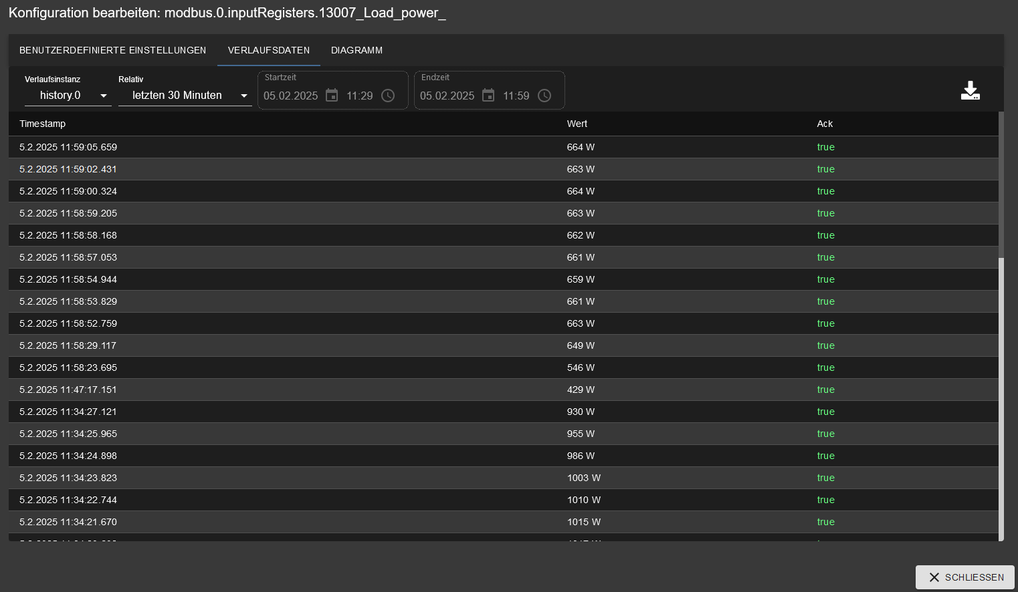Click the 1003 W value cell
1018x592 pixels.
point(584,478)
